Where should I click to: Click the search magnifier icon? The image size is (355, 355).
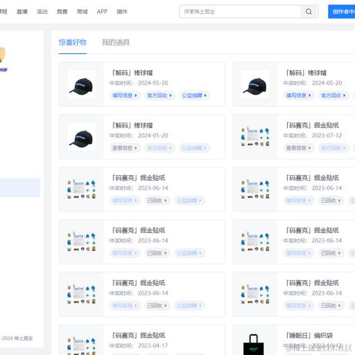click(309, 12)
